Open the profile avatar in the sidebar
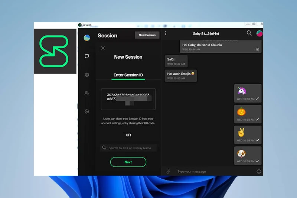 point(87,38)
